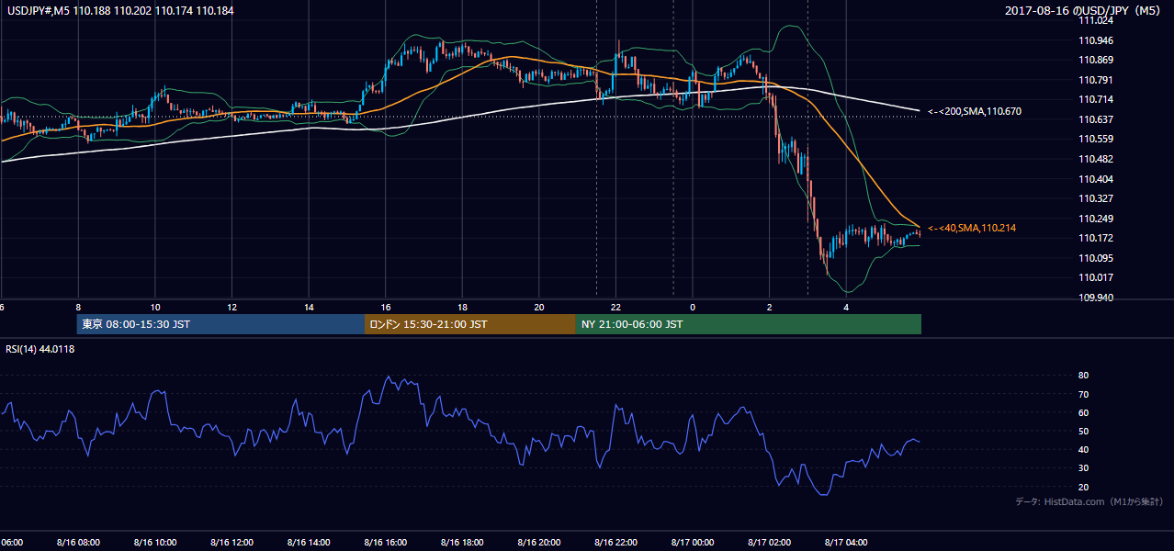
Task: Click hour label 22 under price chart
Action: 615,307
